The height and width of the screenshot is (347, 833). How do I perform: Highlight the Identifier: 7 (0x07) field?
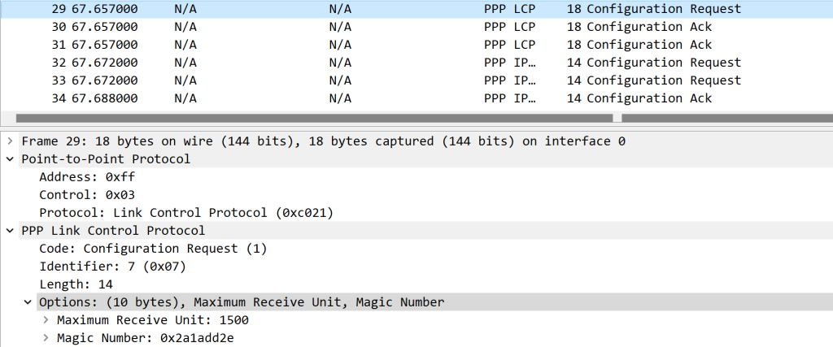pos(113,267)
